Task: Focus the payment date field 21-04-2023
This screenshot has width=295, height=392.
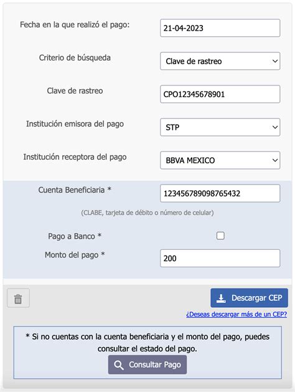Action: (220, 28)
